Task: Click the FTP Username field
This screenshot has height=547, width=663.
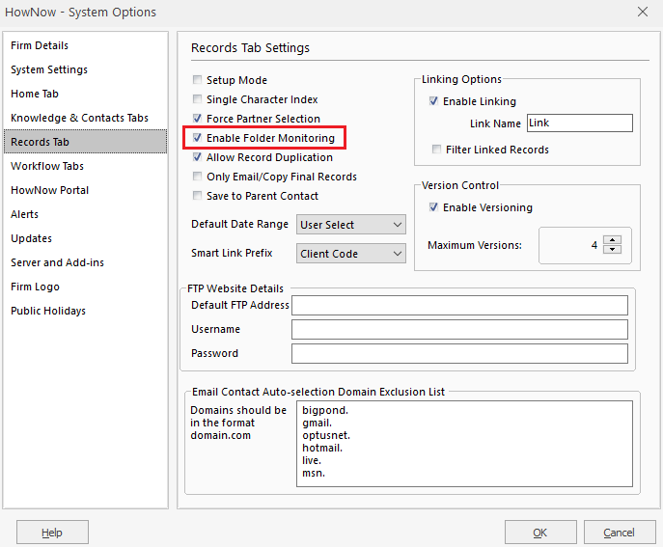Action: click(459, 329)
